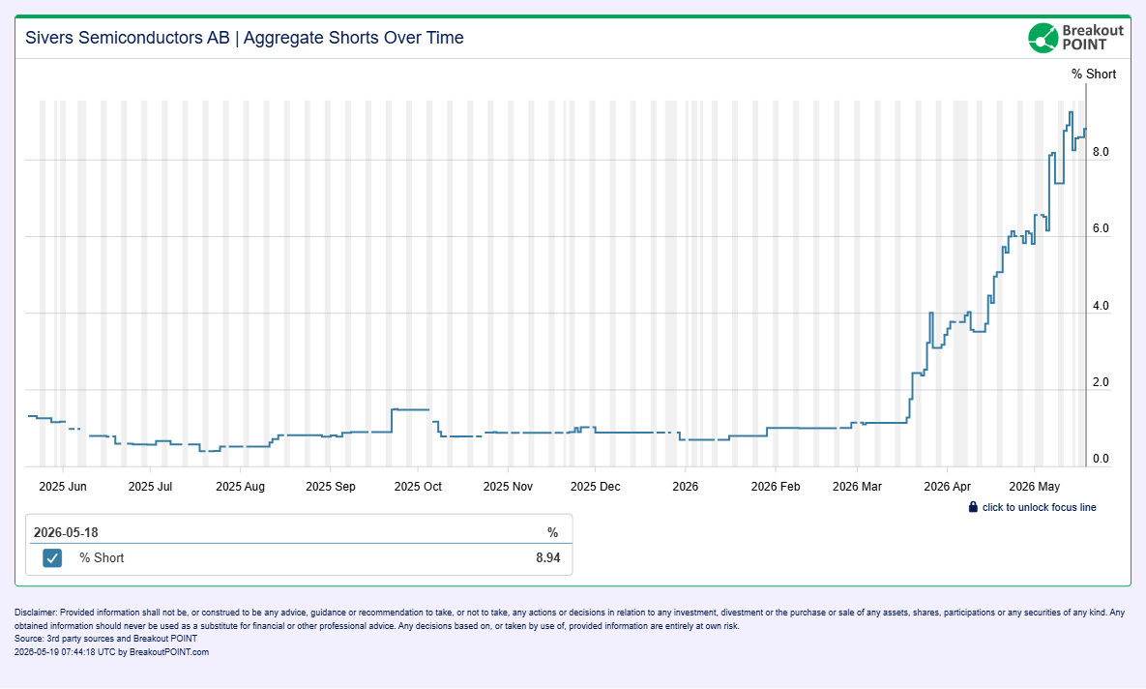Click the '2025 Sep' x-axis label
Viewport: 1146px width, 689px height.
(331, 487)
